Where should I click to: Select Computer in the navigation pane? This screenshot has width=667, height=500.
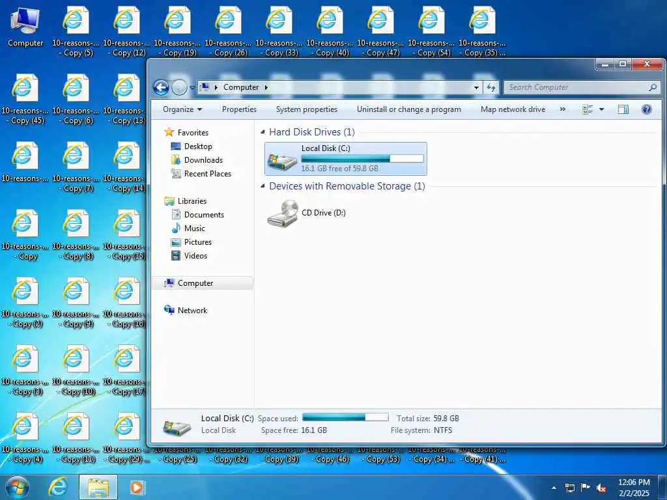203,283
